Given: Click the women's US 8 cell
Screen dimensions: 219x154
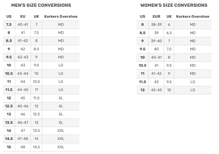Looking at the screenshot, I should pos(142,24).
